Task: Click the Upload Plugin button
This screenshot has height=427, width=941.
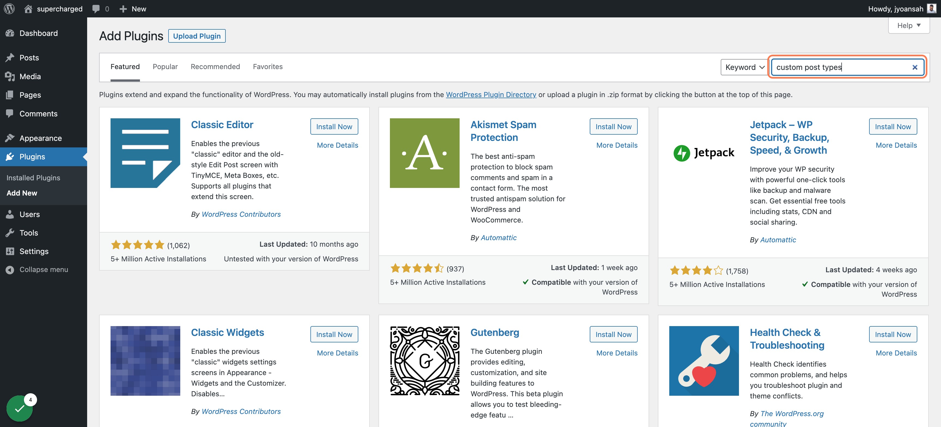Action: coord(197,36)
